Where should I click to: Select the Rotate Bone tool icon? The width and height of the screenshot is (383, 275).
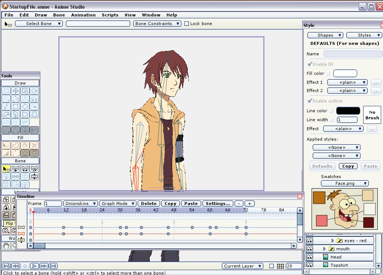34,169
